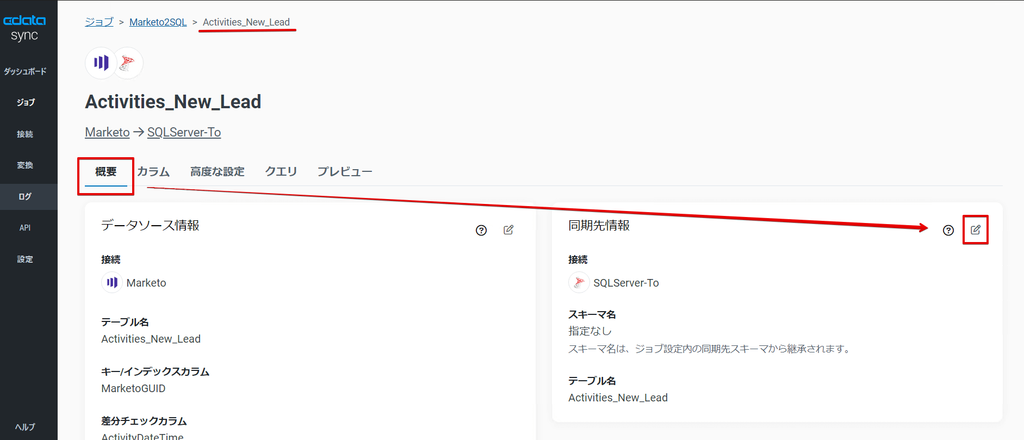Screen dimensions: 1024x440
Task: Click the Activities_New_Lead page heading
Action: (x=173, y=102)
